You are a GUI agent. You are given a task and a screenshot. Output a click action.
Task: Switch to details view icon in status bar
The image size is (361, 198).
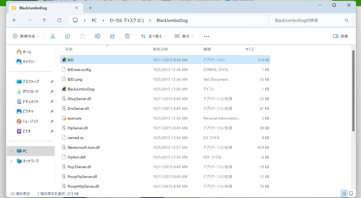pyautogui.click(x=344, y=193)
